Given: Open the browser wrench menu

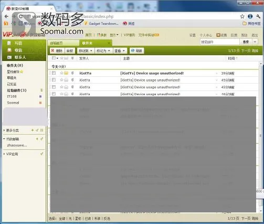Looking at the screenshot, I should coord(258,16).
